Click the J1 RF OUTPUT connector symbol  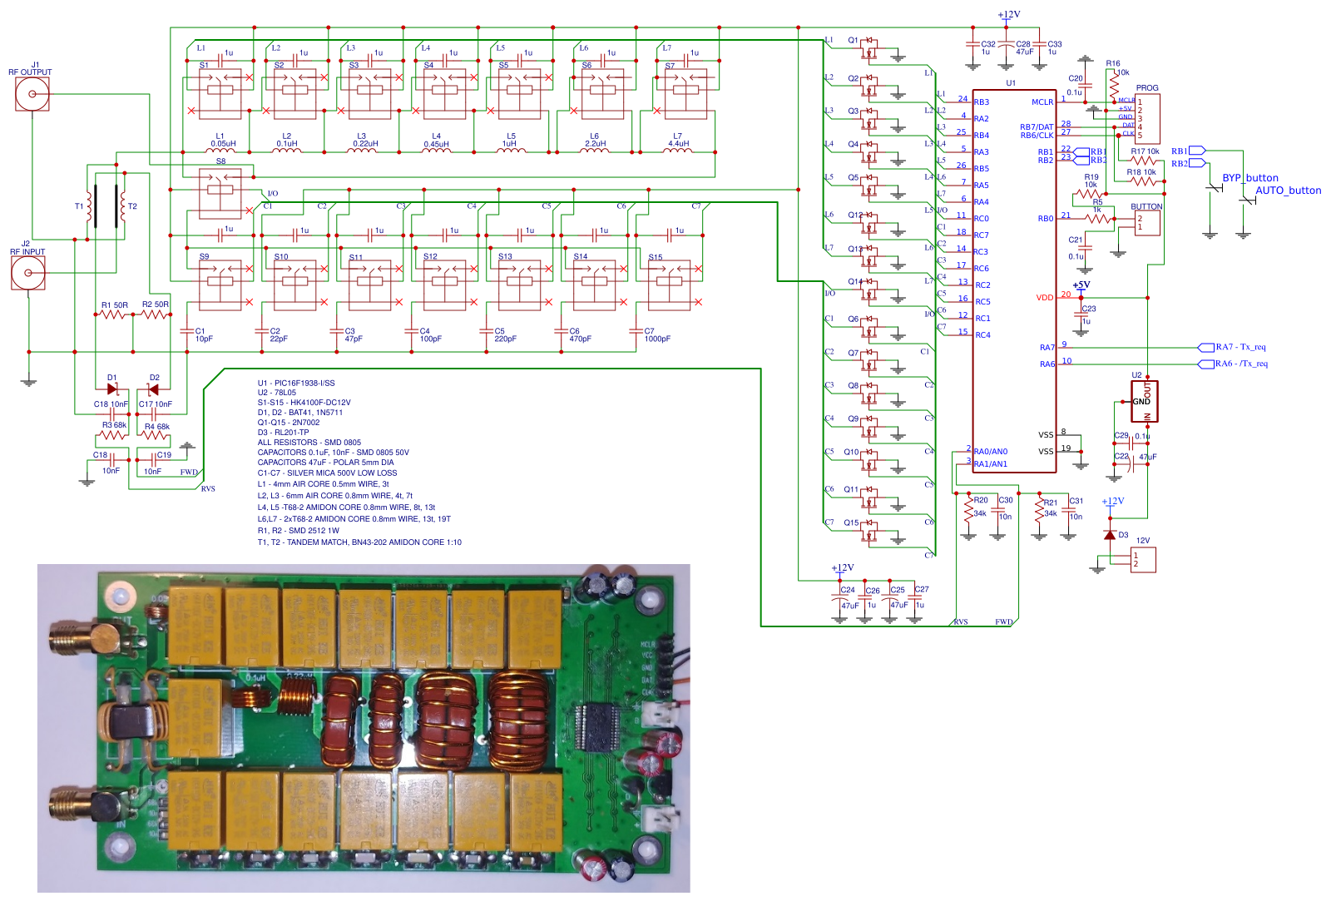click(32, 94)
